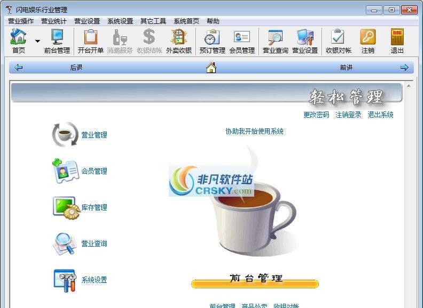Go back with the 后退 arrow
This screenshot has width=423, height=308.
[x=18, y=67]
